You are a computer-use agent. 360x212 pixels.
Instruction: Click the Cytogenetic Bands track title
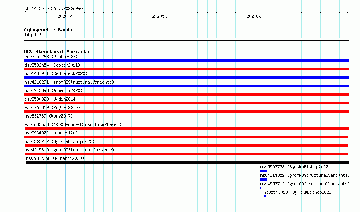click(x=48, y=30)
